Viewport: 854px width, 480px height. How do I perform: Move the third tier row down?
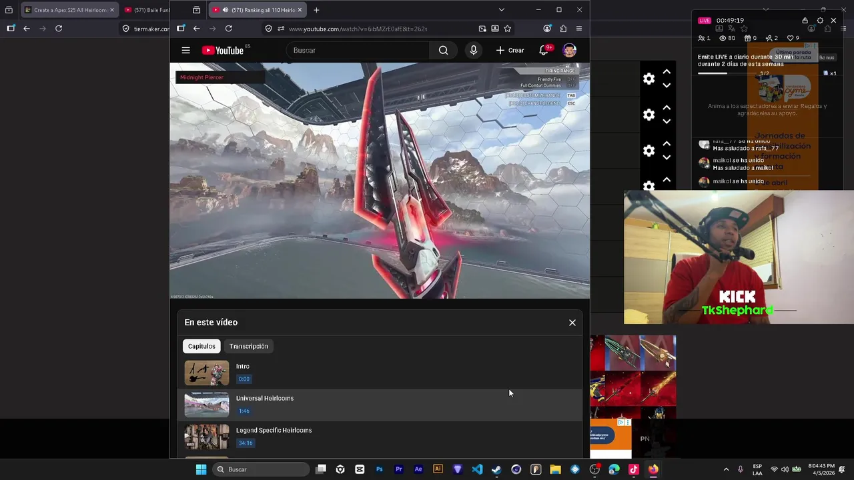667,157
